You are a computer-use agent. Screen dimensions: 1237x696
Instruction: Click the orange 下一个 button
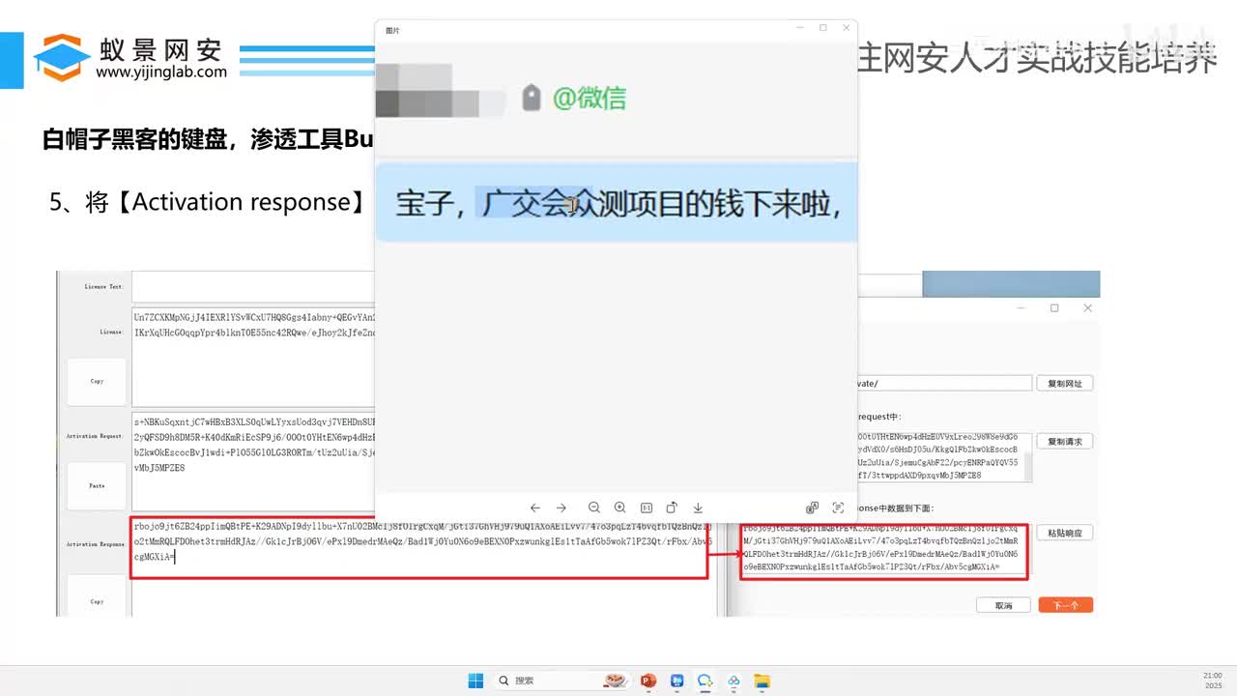click(1065, 605)
